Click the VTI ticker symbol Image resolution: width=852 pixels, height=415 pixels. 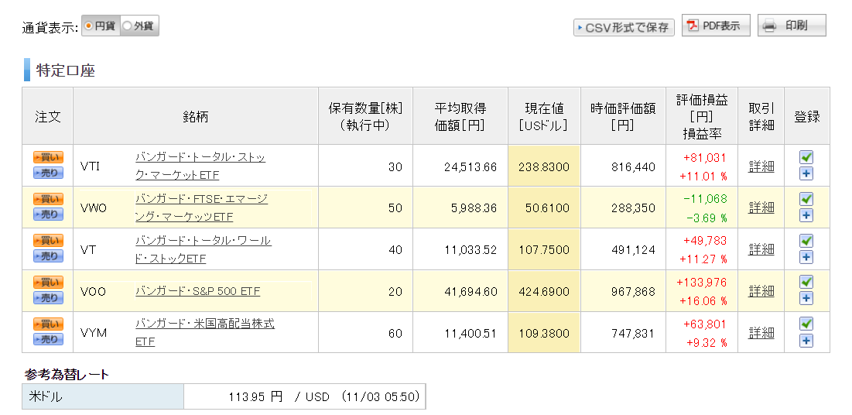[x=90, y=166]
